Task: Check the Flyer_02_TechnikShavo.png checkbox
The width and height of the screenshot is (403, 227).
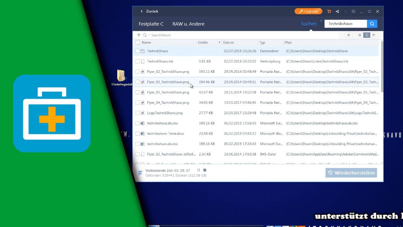Action: click(x=138, y=72)
